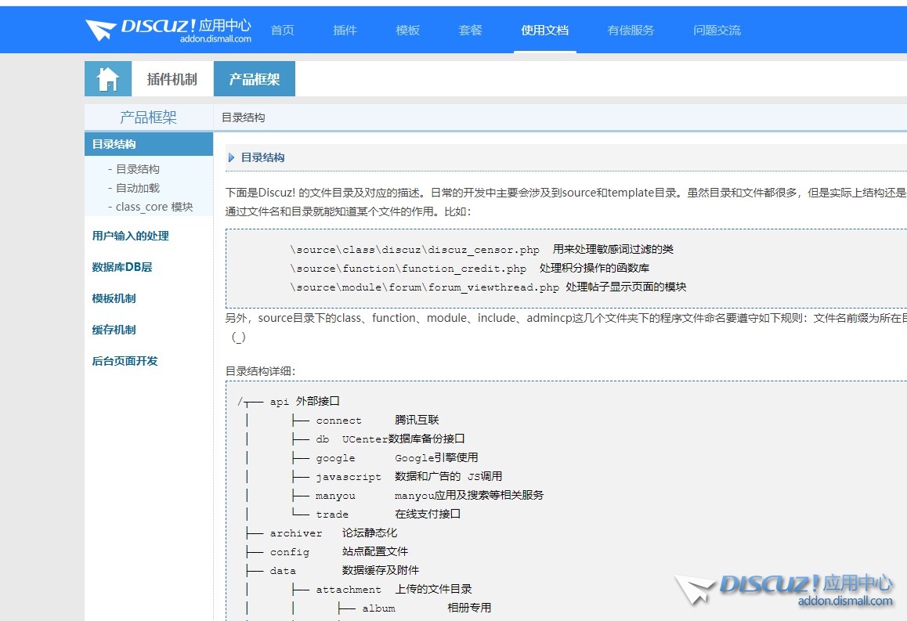Click the Discuz! 应用中心 logo
Image resolution: width=907 pixels, height=621 pixels.
tap(168, 30)
